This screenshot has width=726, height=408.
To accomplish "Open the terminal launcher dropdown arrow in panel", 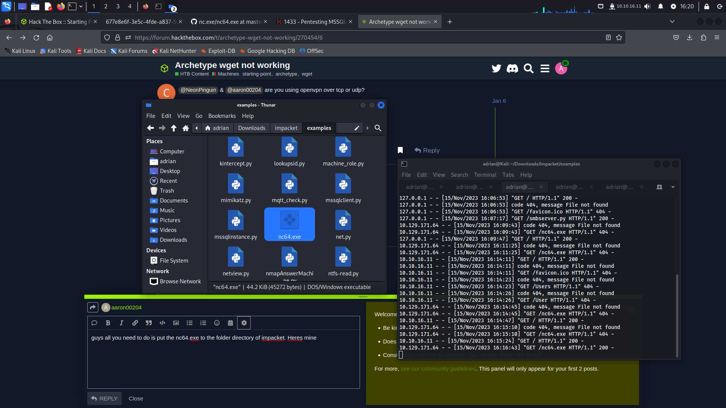I will 81,6.
